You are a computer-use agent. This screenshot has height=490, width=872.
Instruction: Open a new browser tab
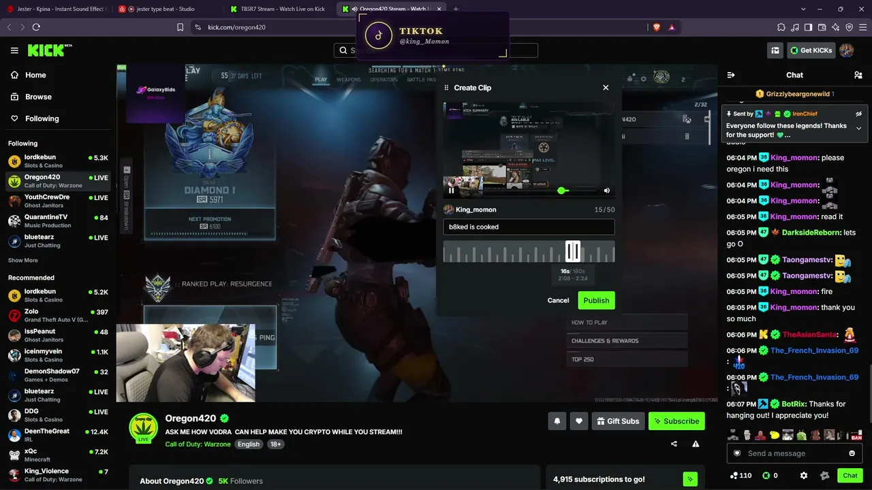[456, 9]
